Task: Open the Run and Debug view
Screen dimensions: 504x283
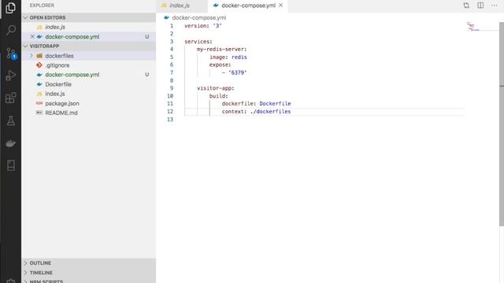Action: pyautogui.click(x=10, y=75)
